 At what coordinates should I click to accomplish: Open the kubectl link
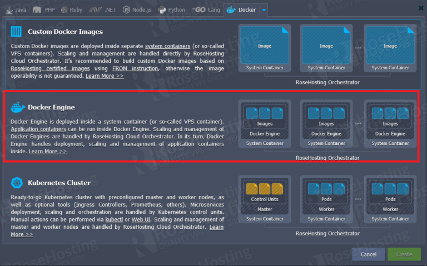114,219
